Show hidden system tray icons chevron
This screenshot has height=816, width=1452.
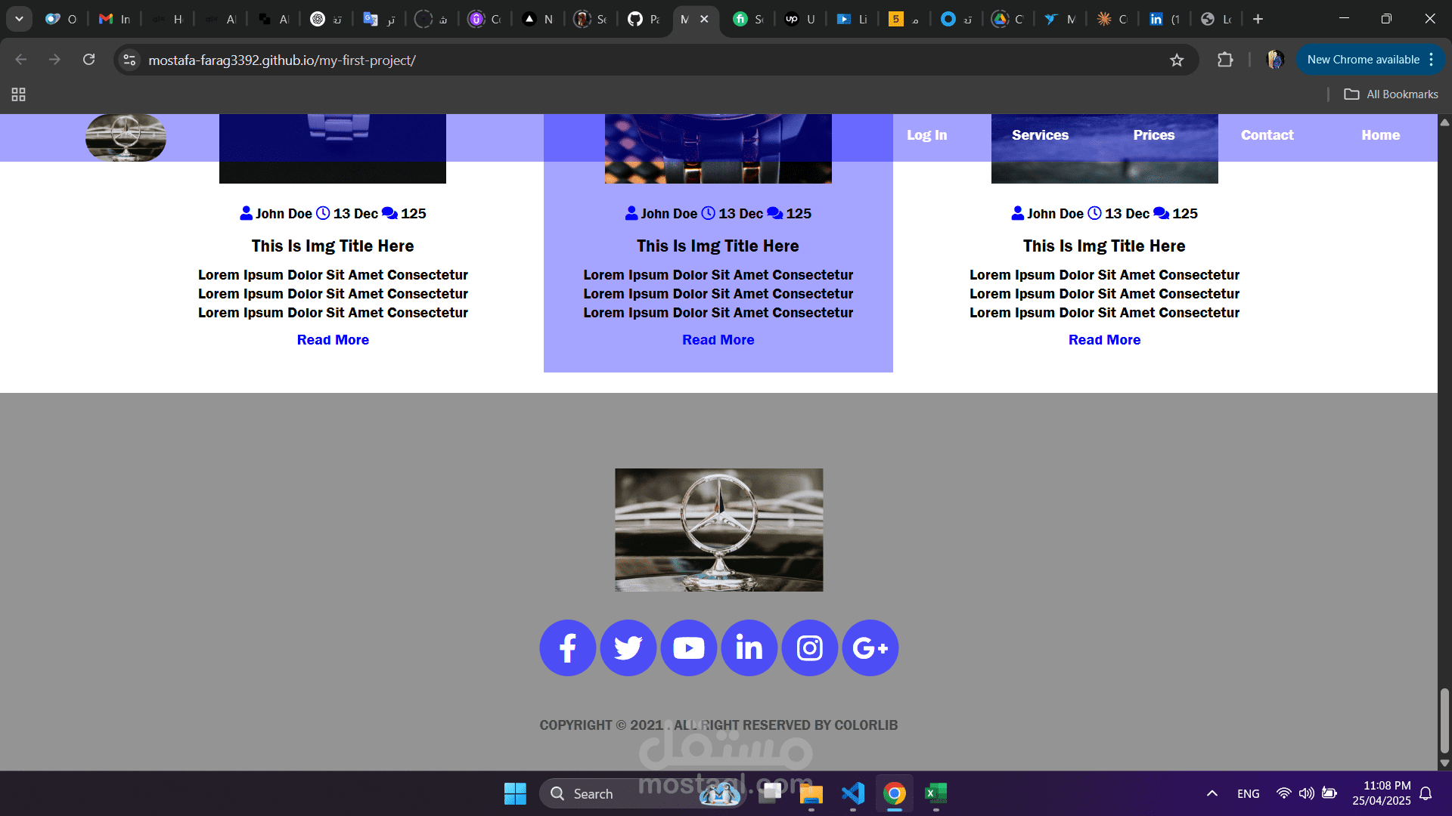point(1212,793)
